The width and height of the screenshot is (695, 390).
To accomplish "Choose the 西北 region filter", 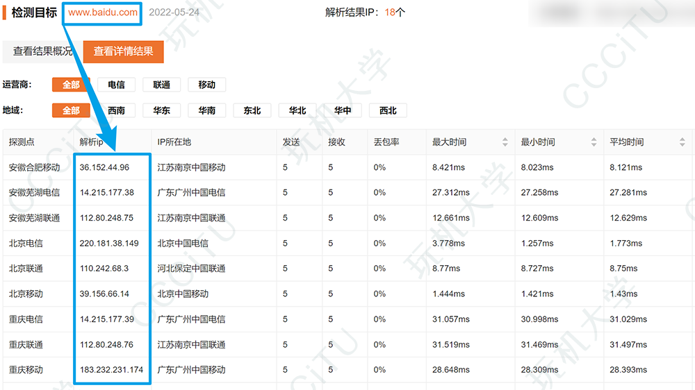I will click(387, 110).
